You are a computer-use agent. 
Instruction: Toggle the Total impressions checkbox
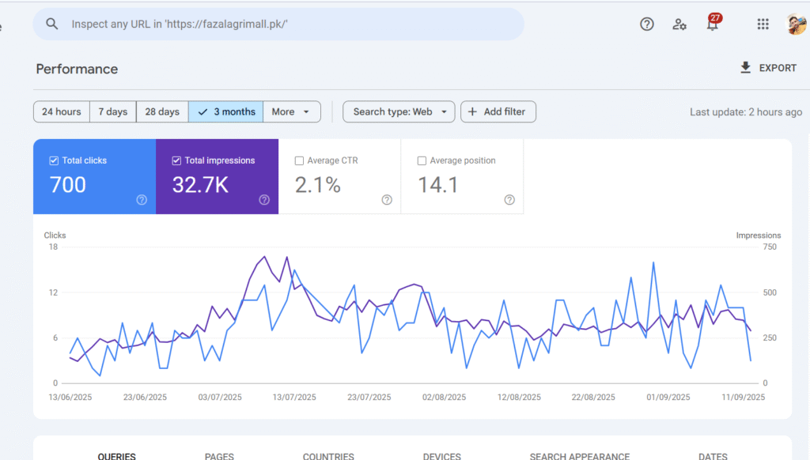coord(176,160)
